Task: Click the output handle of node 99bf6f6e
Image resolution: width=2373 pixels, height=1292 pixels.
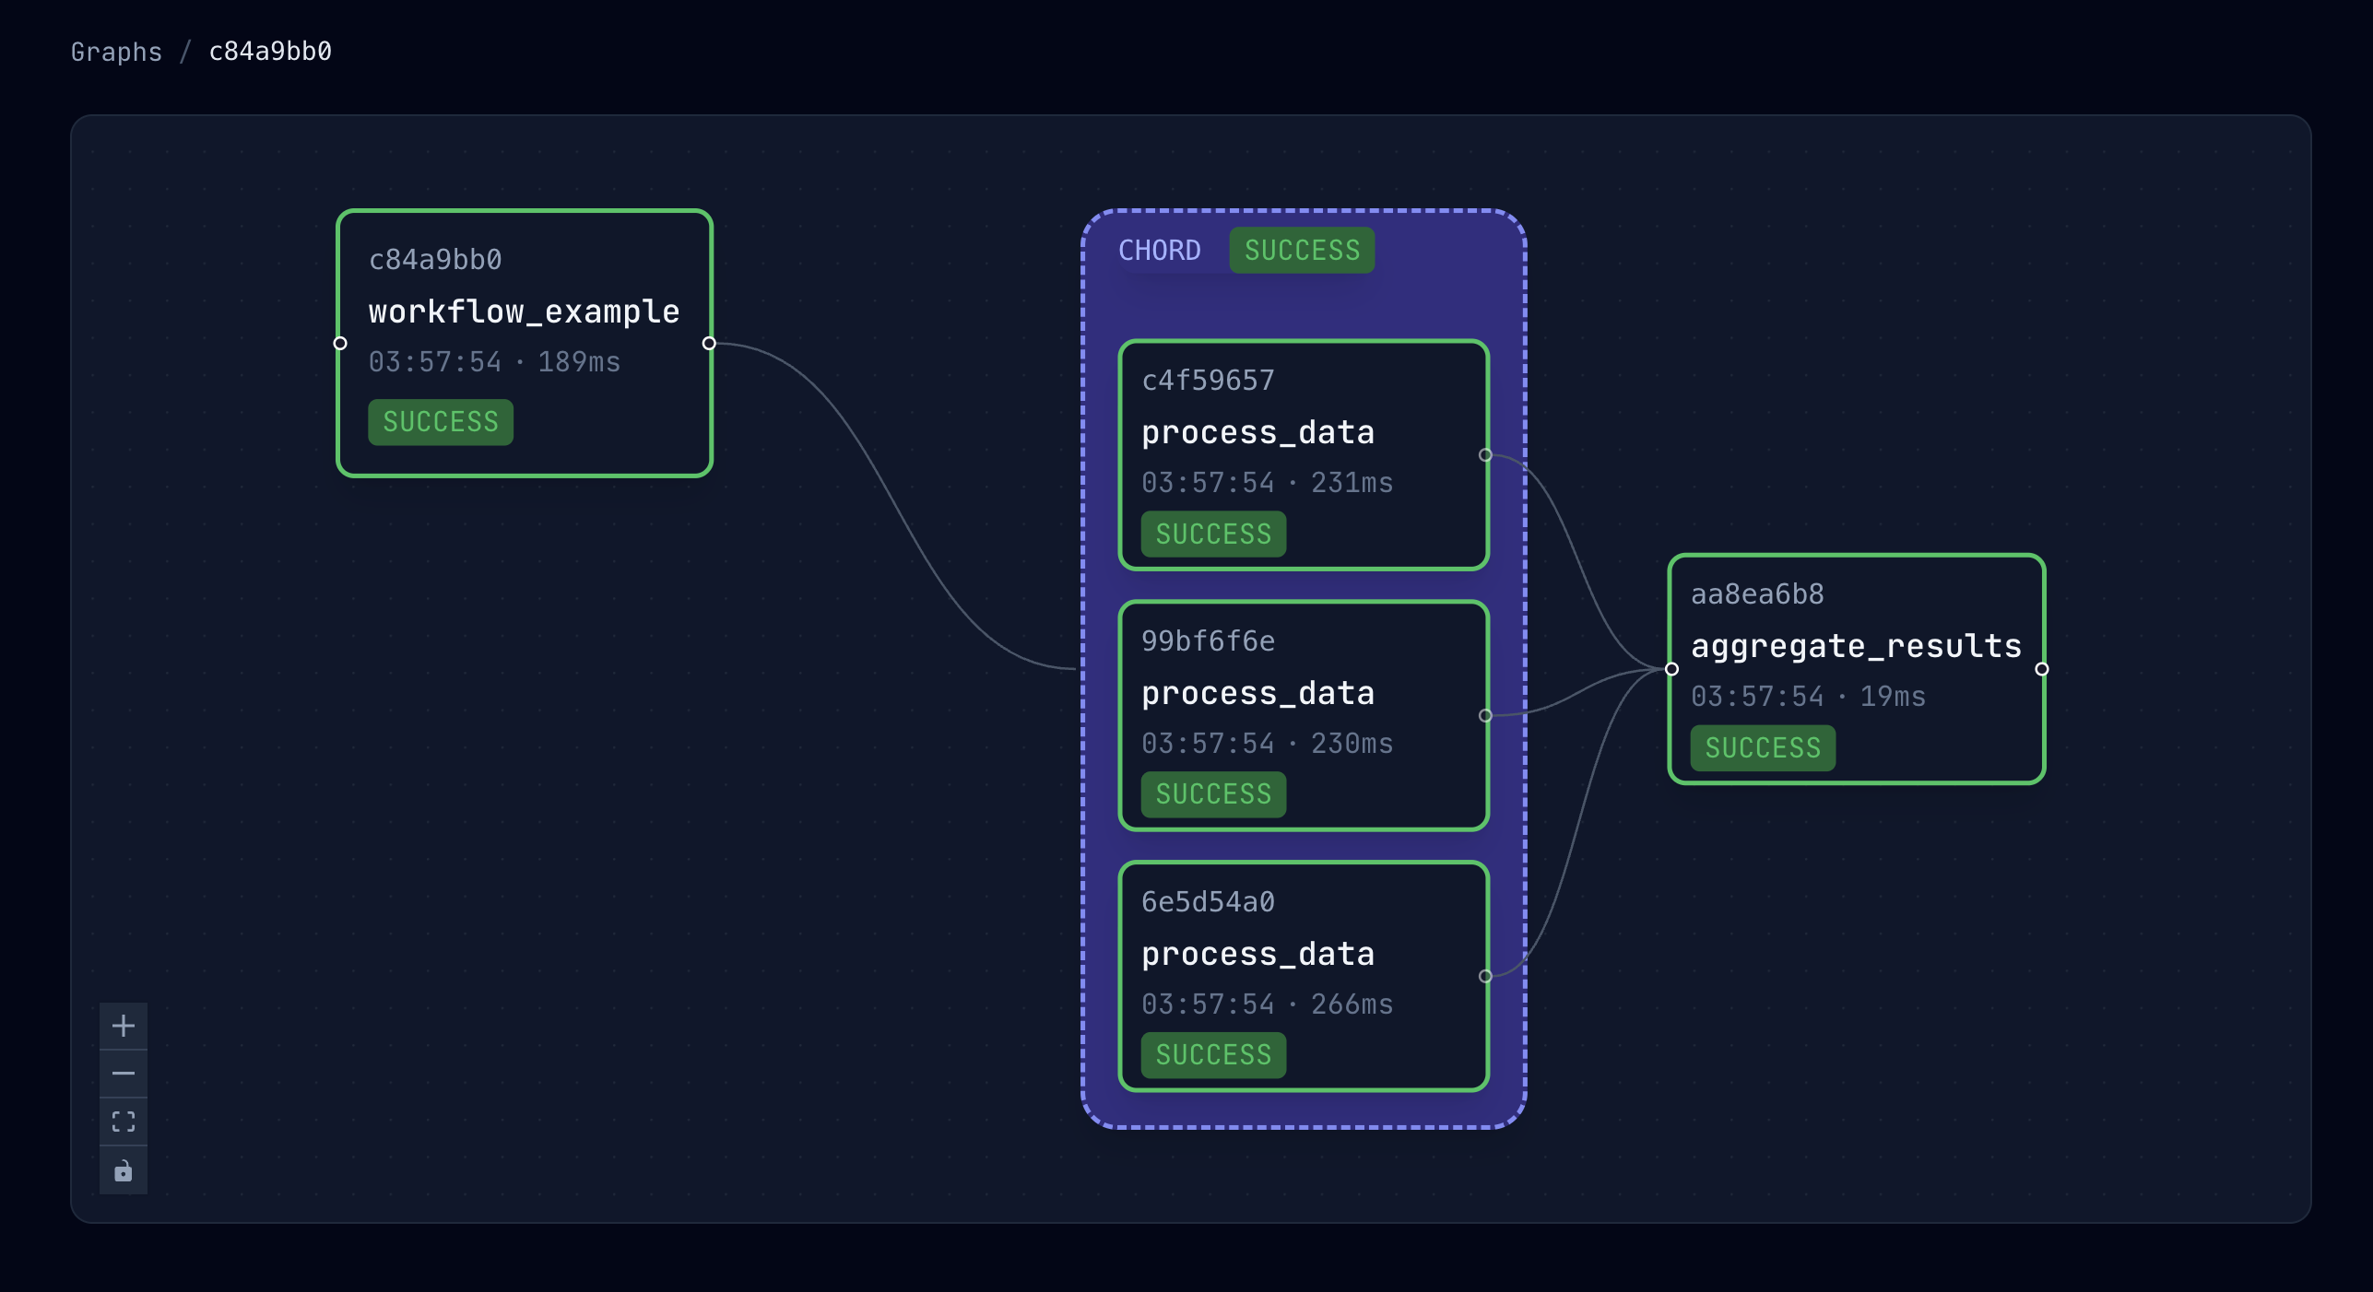Action: pyautogui.click(x=1485, y=716)
